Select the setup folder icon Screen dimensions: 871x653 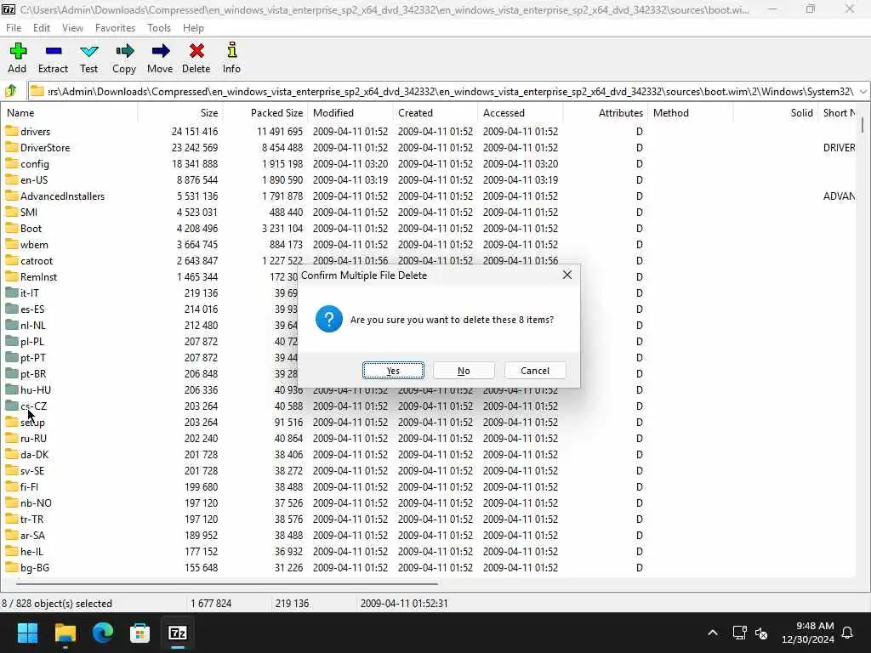click(x=12, y=422)
